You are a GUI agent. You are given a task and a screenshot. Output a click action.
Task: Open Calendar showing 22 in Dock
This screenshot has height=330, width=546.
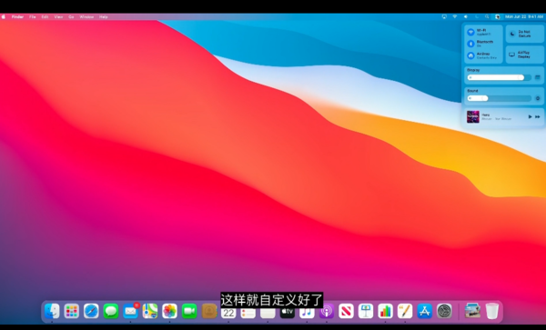228,313
